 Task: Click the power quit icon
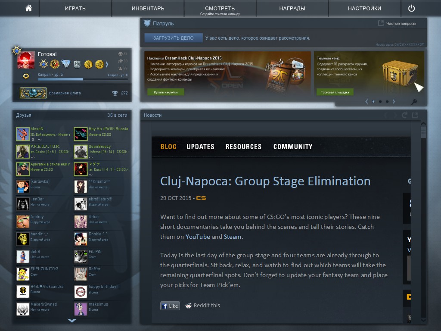click(411, 9)
